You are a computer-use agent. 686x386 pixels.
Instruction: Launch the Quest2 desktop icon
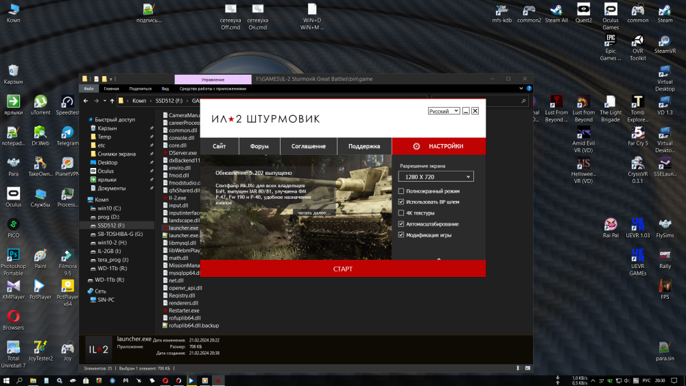click(583, 13)
